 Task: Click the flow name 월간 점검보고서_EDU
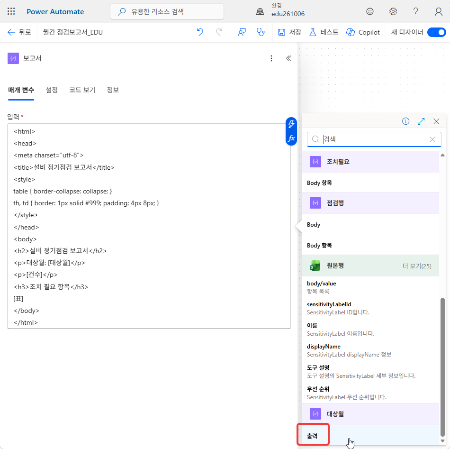pyautogui.click(x=73, y=32)
